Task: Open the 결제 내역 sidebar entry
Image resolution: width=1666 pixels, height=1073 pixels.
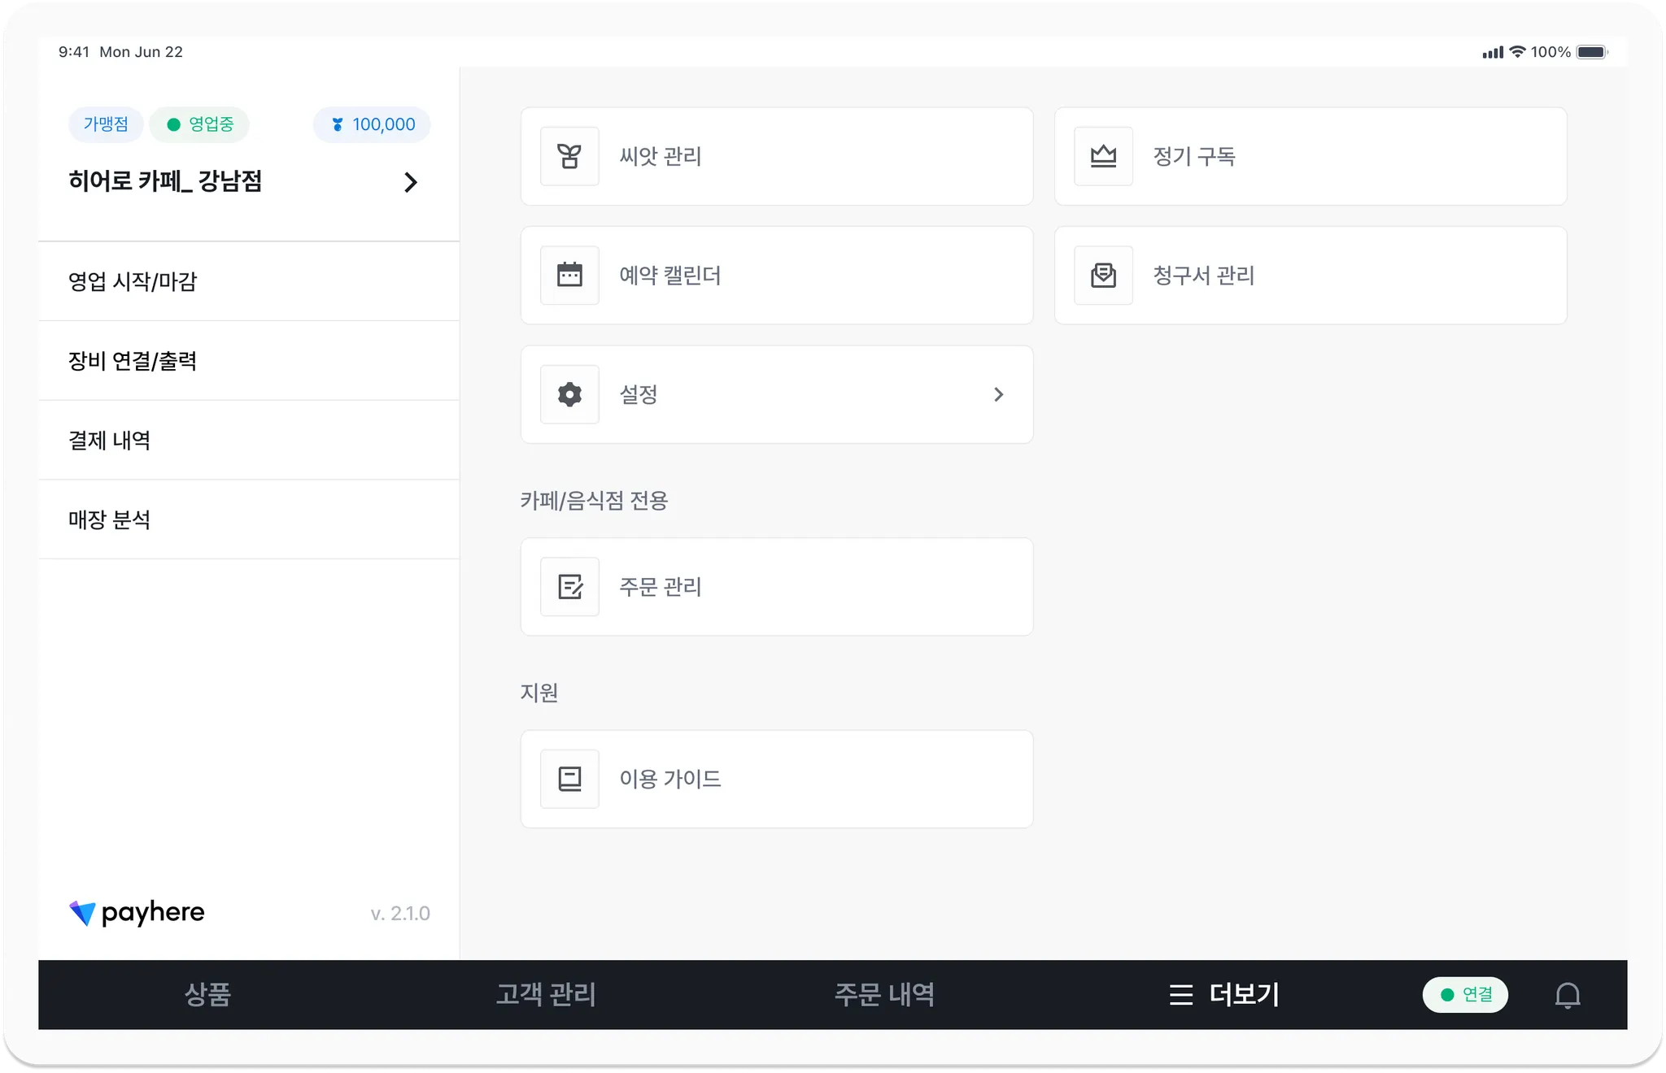Action: click(x=110, y=441)
